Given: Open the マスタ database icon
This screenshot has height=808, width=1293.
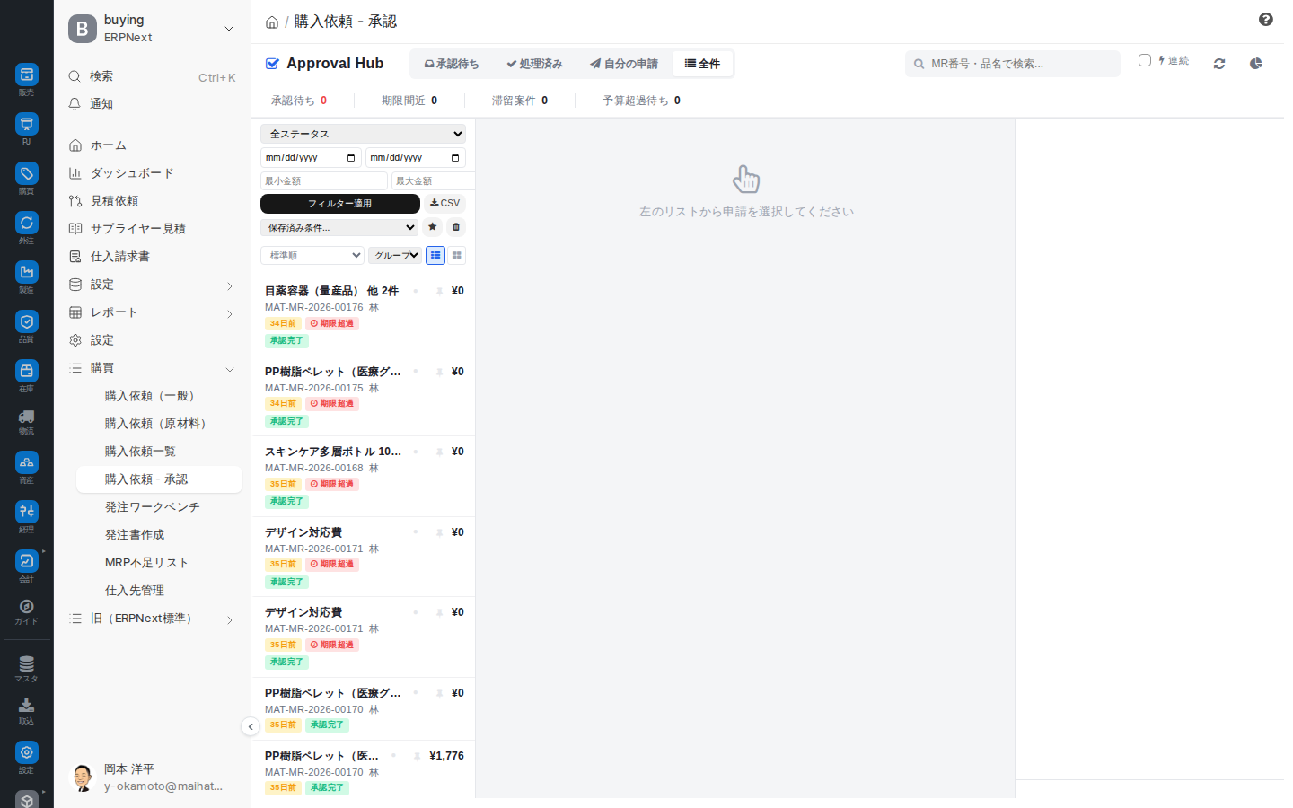Looking at the screenshot, I should click(x=27, y=664).
